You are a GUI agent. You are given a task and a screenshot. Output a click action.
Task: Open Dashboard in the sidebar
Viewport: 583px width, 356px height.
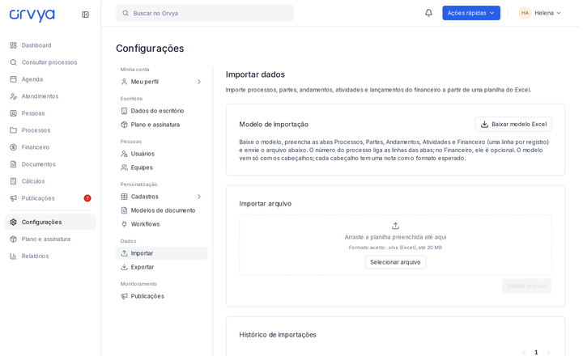(x=50, y=45)
